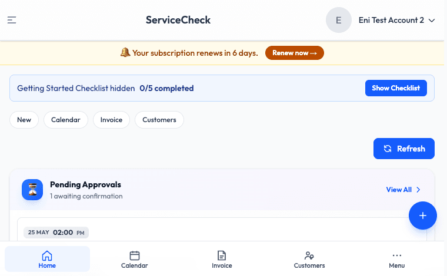
Task: Open the hamburger sidebar menu icon
Action: tap(12, 20)
